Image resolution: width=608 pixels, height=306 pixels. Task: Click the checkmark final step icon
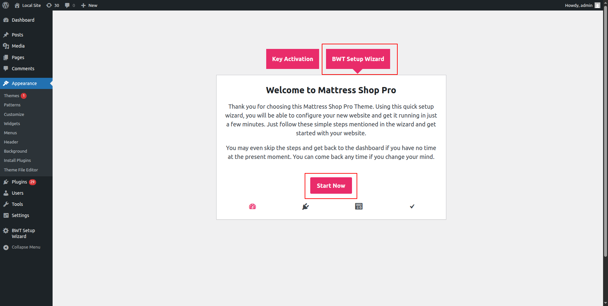pos(412,207)
